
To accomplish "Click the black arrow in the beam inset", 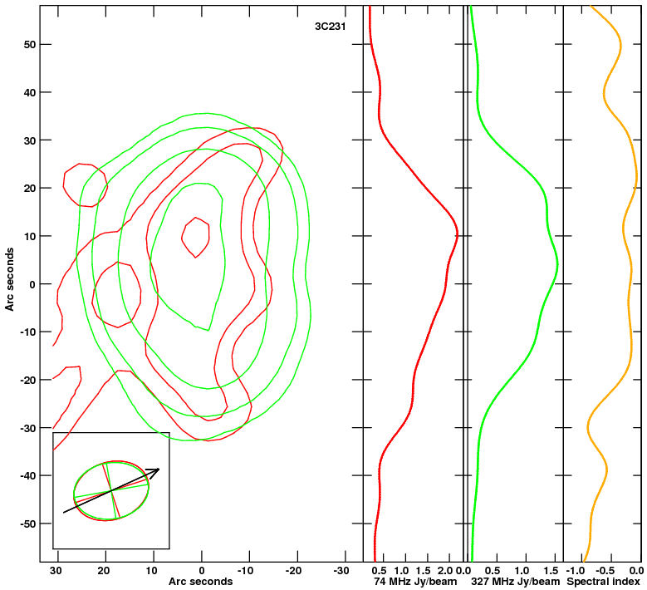I will click(111, 490).
